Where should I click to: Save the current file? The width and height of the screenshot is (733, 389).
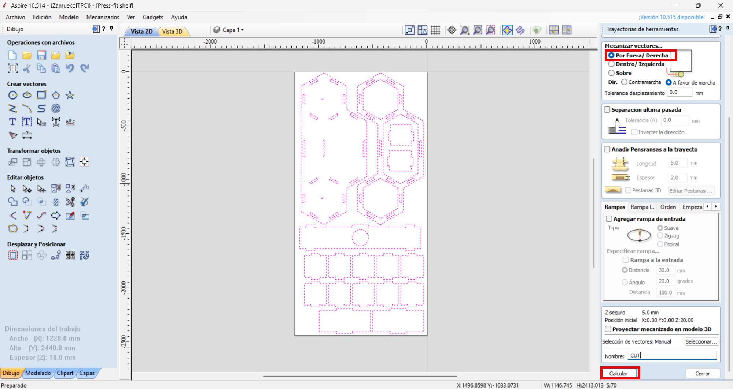tap(41, 55)
